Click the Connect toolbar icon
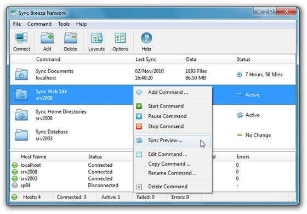Screen dimensions: 307x214 [21, 38]
